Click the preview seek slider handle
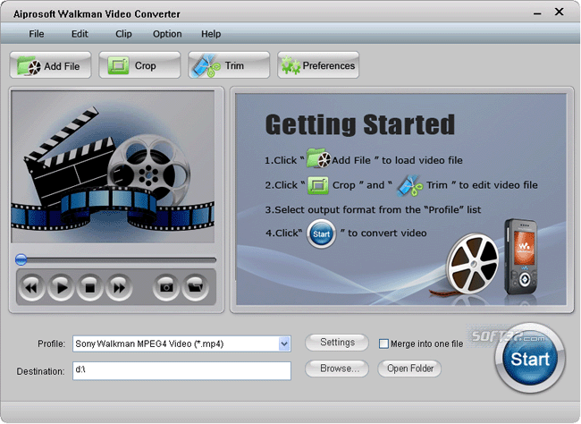This screenshot has height=424, width=581. (21, 259)
